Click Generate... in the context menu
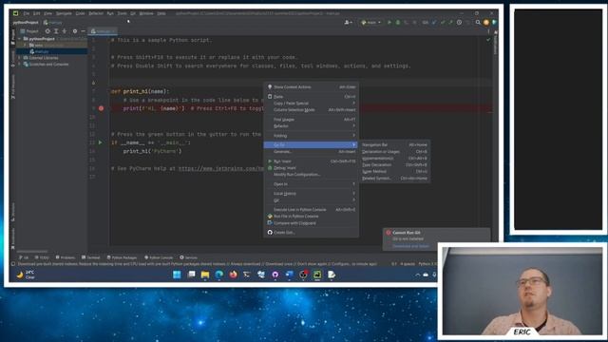608x342 pixels. click(x=311, y=152)
